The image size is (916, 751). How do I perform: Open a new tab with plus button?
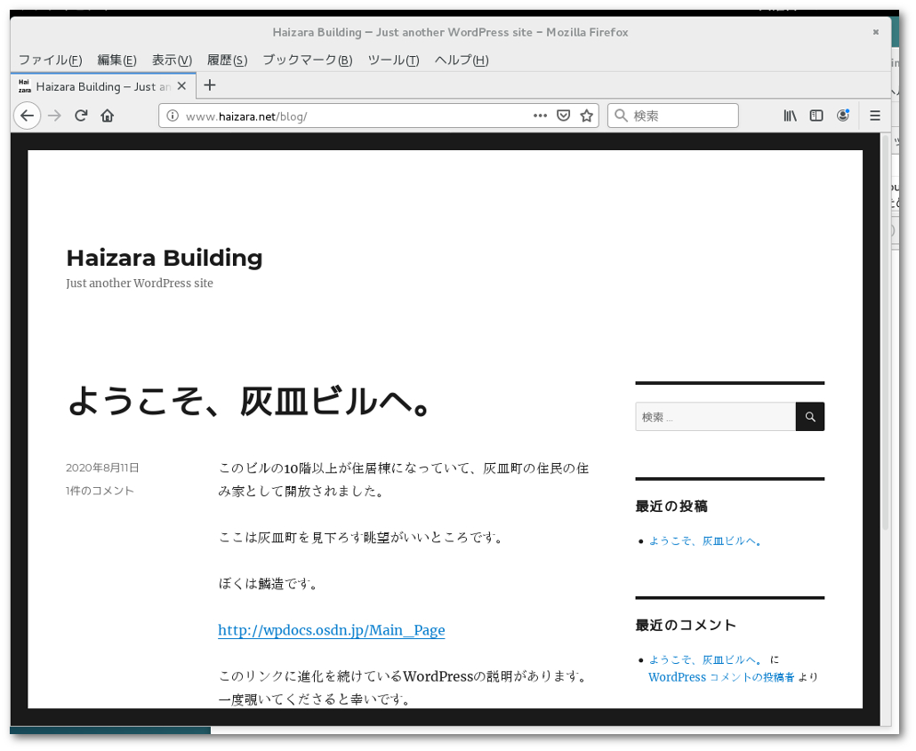[x=210, y=85]
